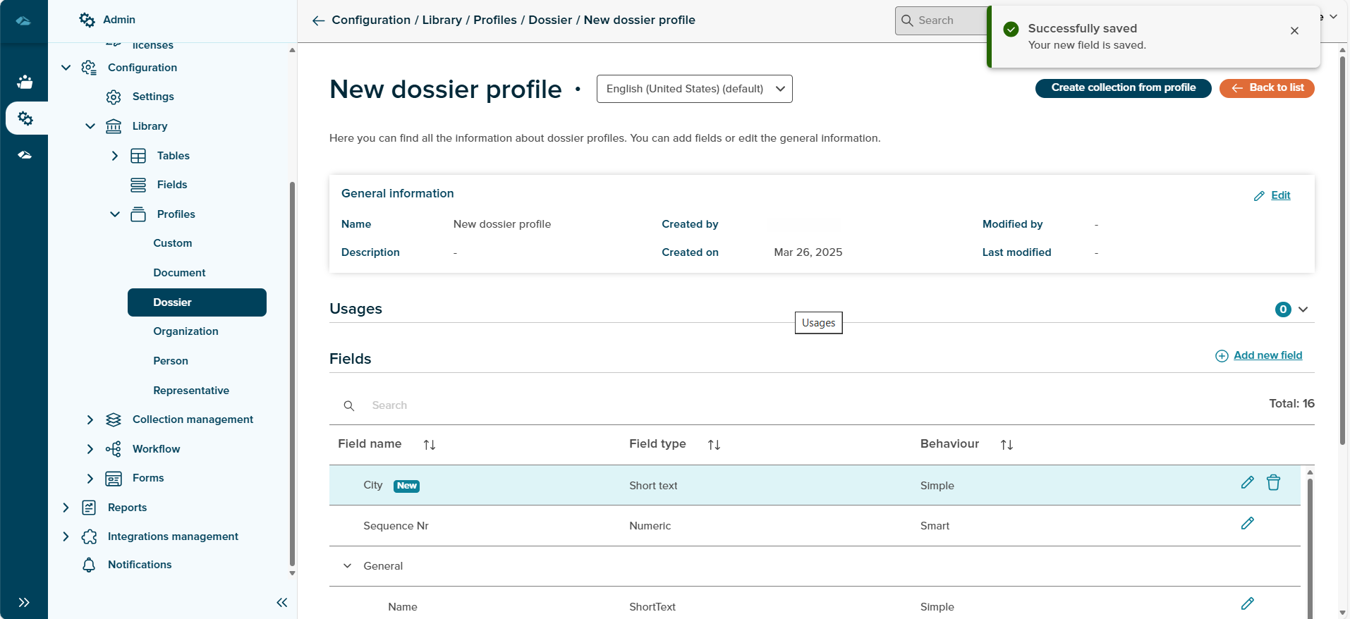Open the paw icon in the left rail

[25, 82]
